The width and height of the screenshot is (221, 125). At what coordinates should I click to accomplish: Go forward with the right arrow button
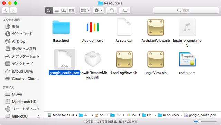click(x=13, y=10)
